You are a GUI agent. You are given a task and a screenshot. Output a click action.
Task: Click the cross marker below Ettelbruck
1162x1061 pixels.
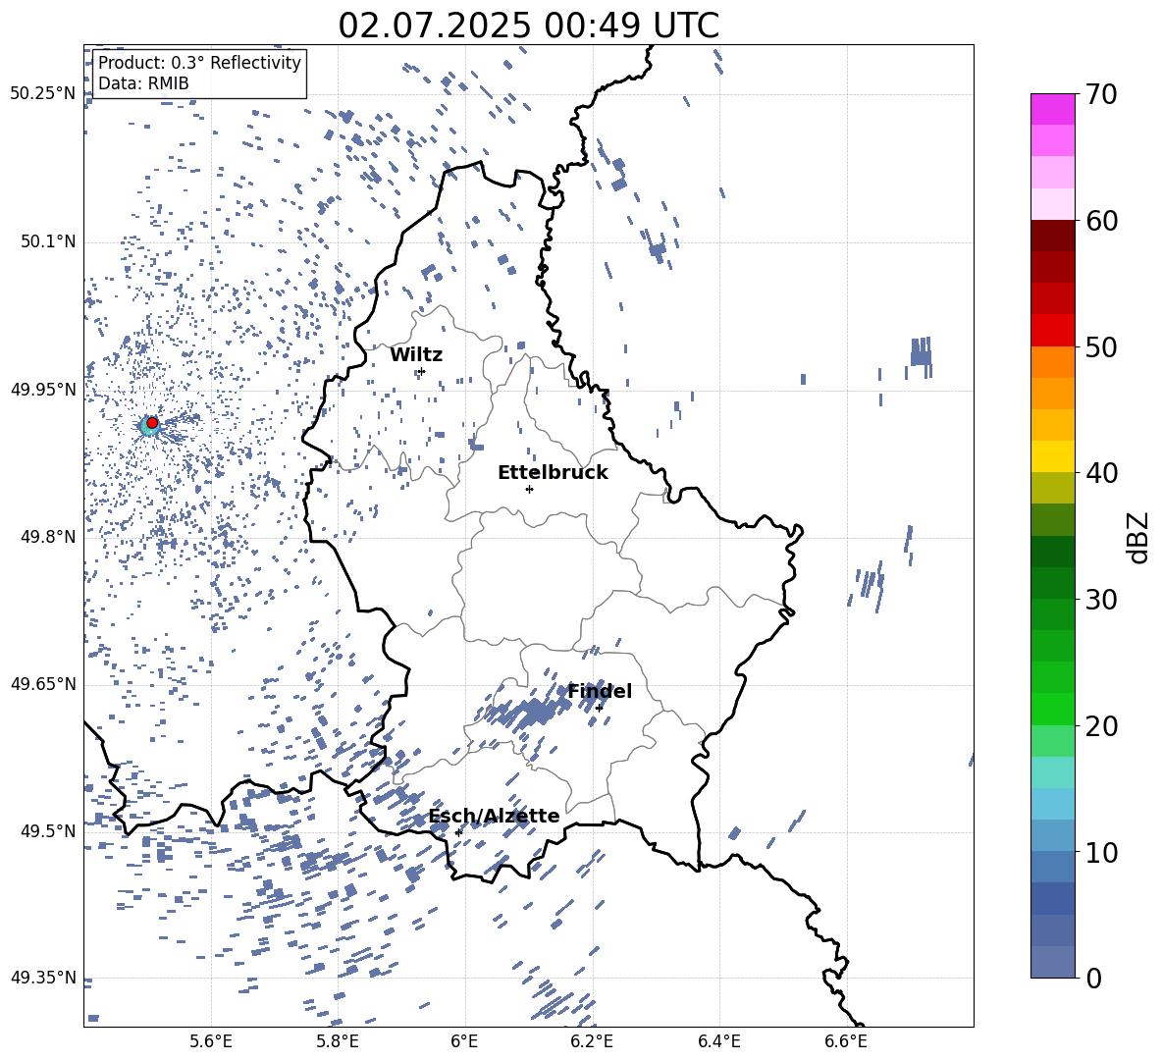pyautogui.click(x=529, y=489)
